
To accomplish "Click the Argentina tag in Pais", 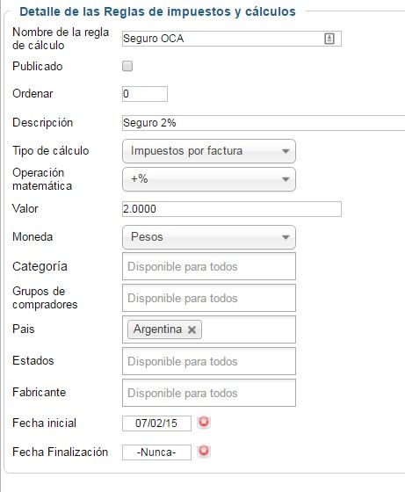I will [158, 329].
